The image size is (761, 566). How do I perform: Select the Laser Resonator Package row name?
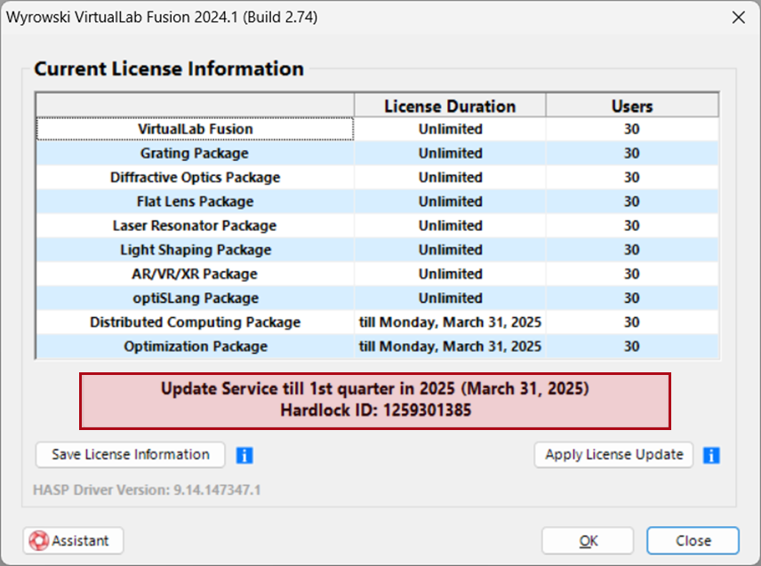195,226
